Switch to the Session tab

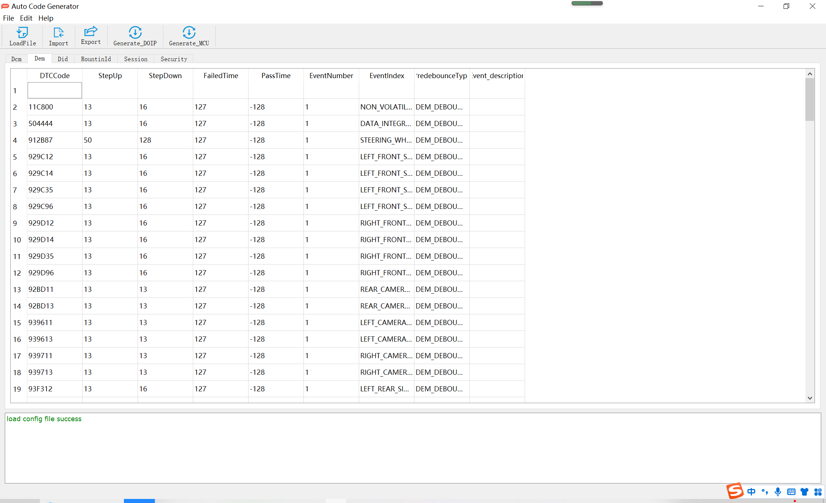point(136,59)
